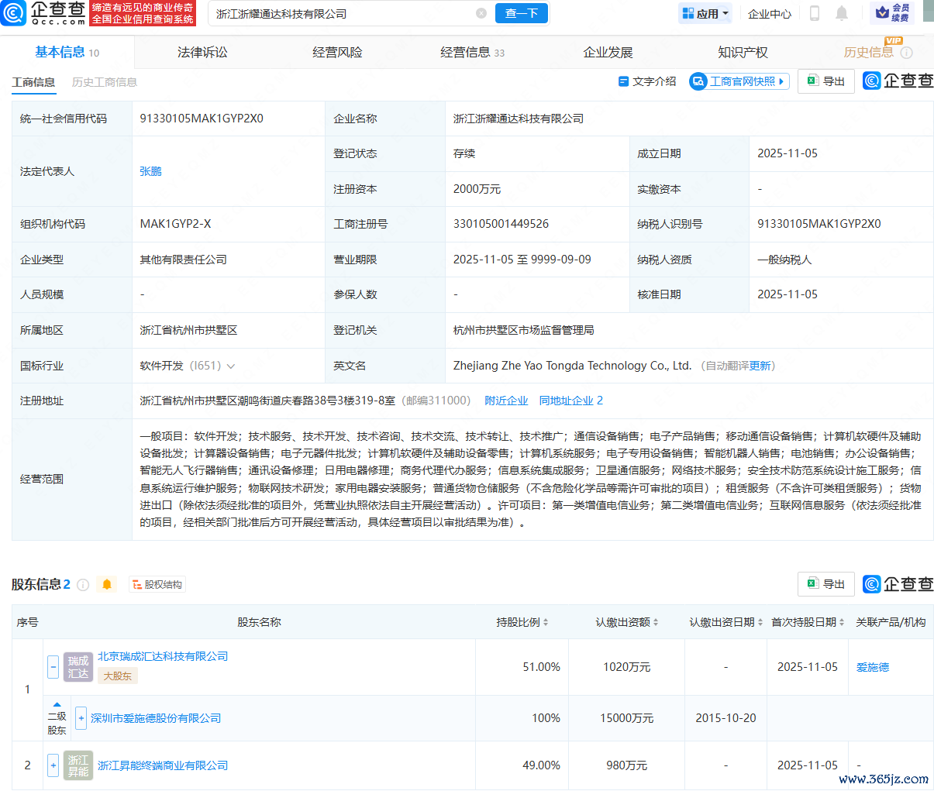
Task: Open the 历史工商信息 sub-tab
Action: (104, 82)
